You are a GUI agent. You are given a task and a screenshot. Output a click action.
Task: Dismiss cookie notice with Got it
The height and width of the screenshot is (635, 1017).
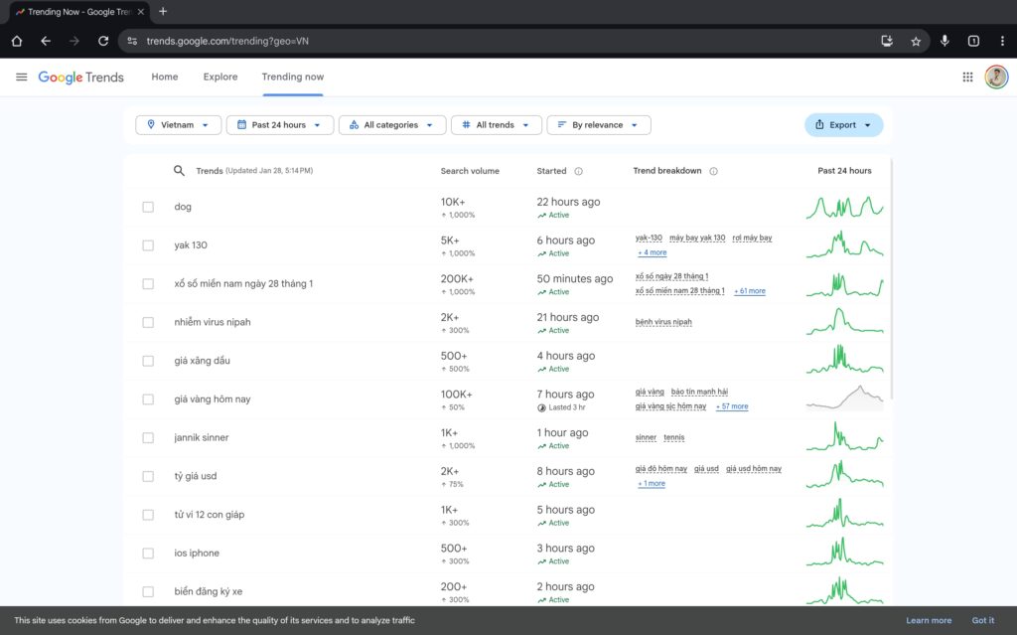click(982, 620)
